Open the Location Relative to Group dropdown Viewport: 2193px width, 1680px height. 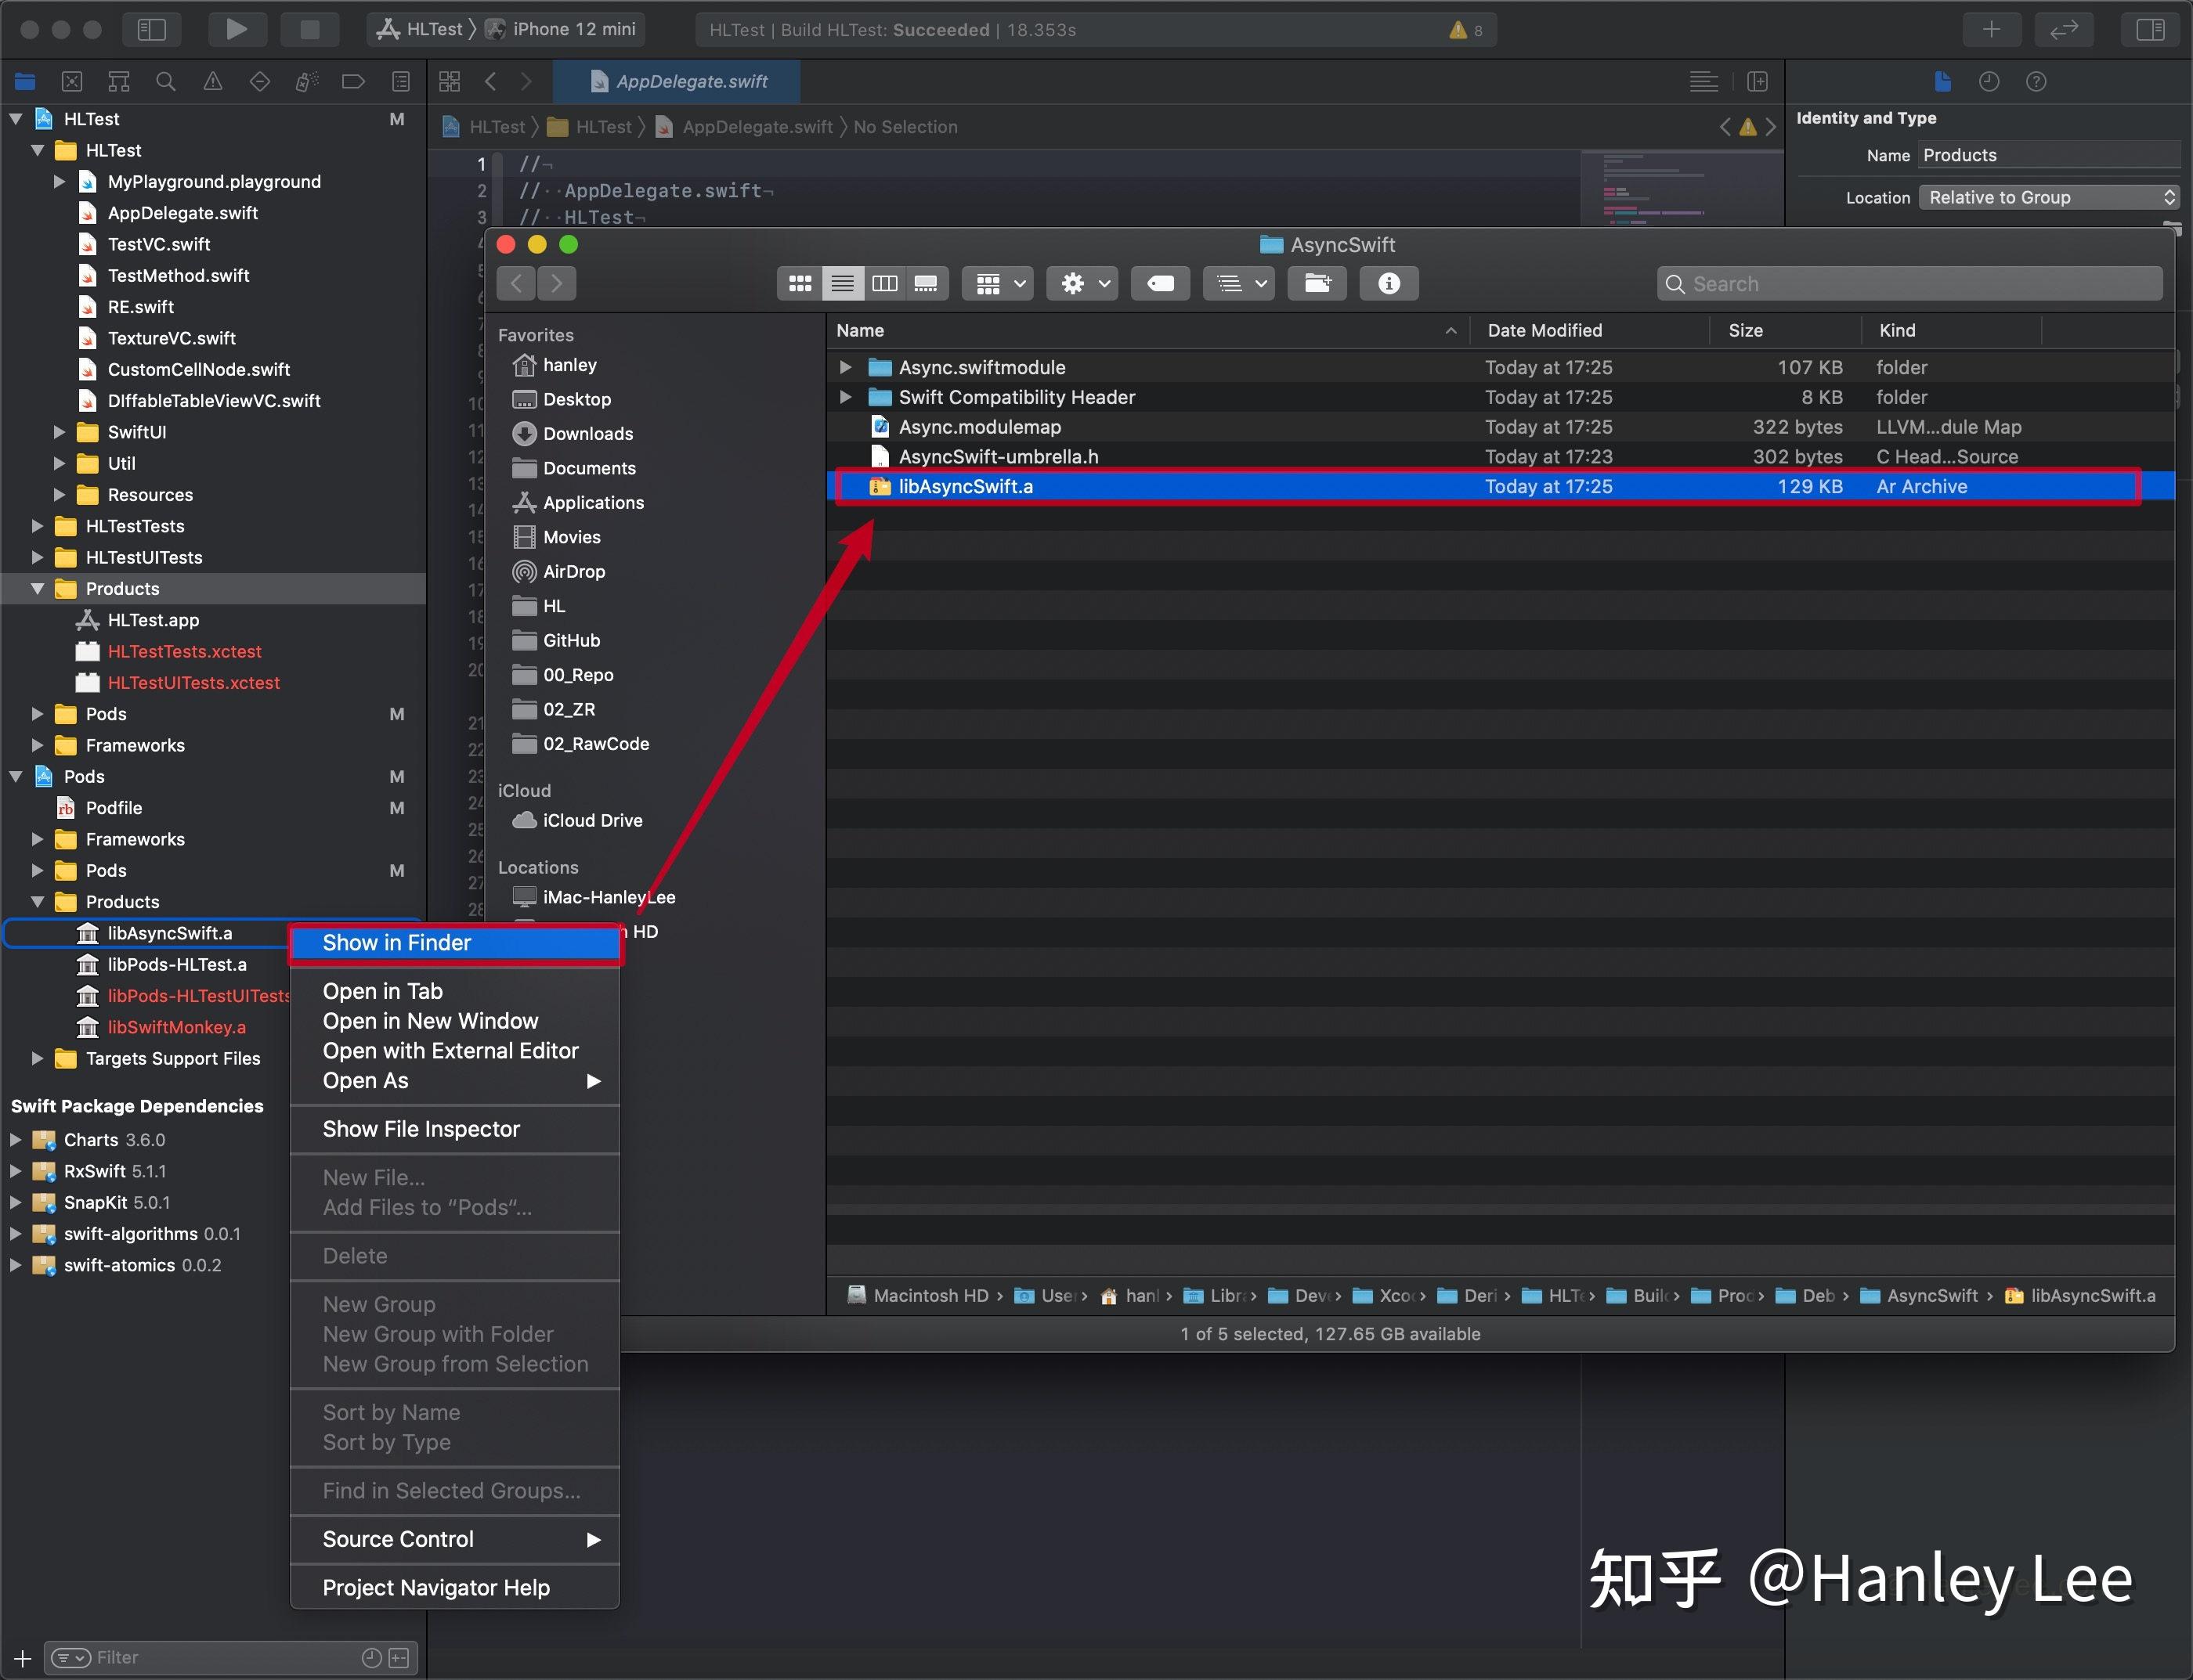pyautogui.click(x=2047, y=197)
